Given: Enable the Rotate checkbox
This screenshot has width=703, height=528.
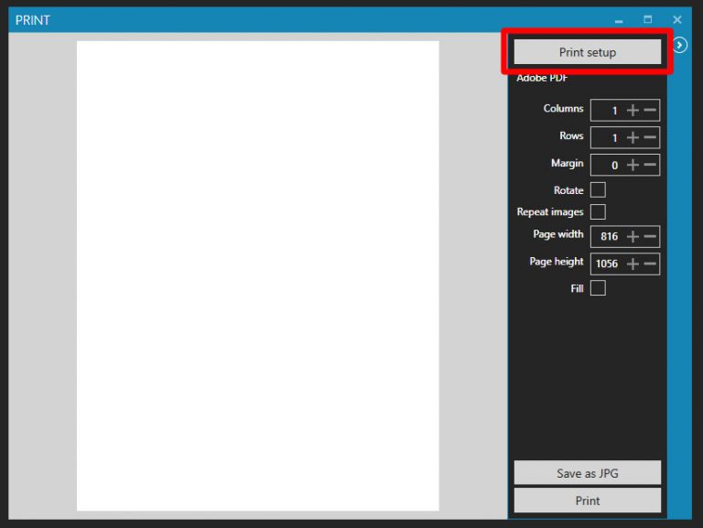Looking at the screenshot, I should point(598,190).
